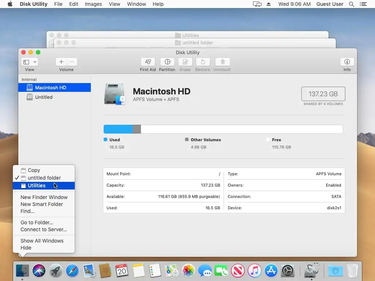The height and width of the screenshot is (281, 375).
Task: Open the Trash in Dock
Action: coord(352,271)
